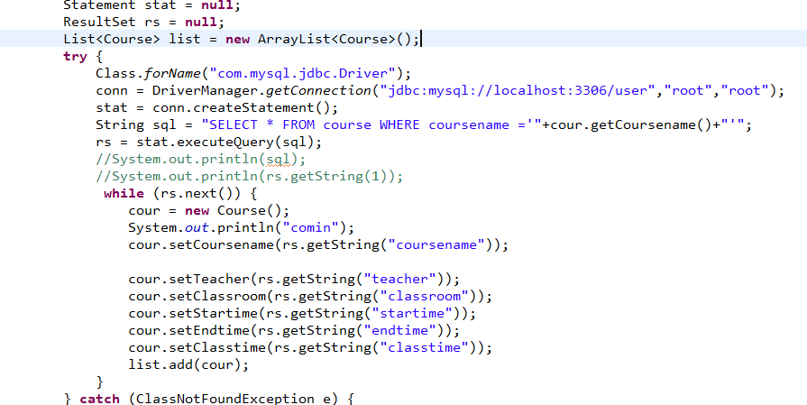
Task: Click the jdbc:mysql://localhost:3306/user URL string
Action: pyautogui.click(x=518, y=90)
